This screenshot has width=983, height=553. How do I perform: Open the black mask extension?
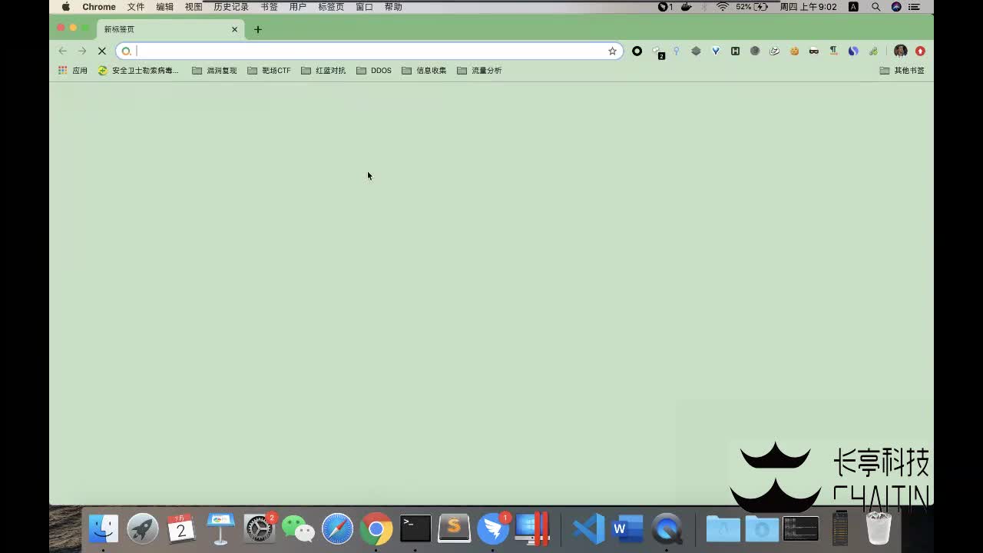(814, 51)
